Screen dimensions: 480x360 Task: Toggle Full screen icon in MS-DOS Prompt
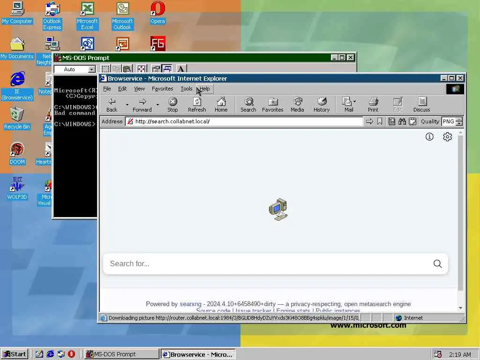[141, 69]
